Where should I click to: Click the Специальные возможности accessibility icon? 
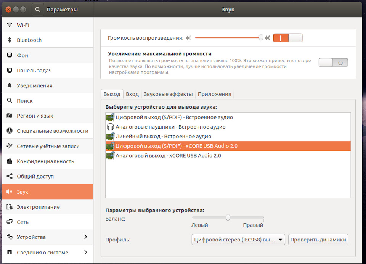pyautogui.click(x=10, y=131)
